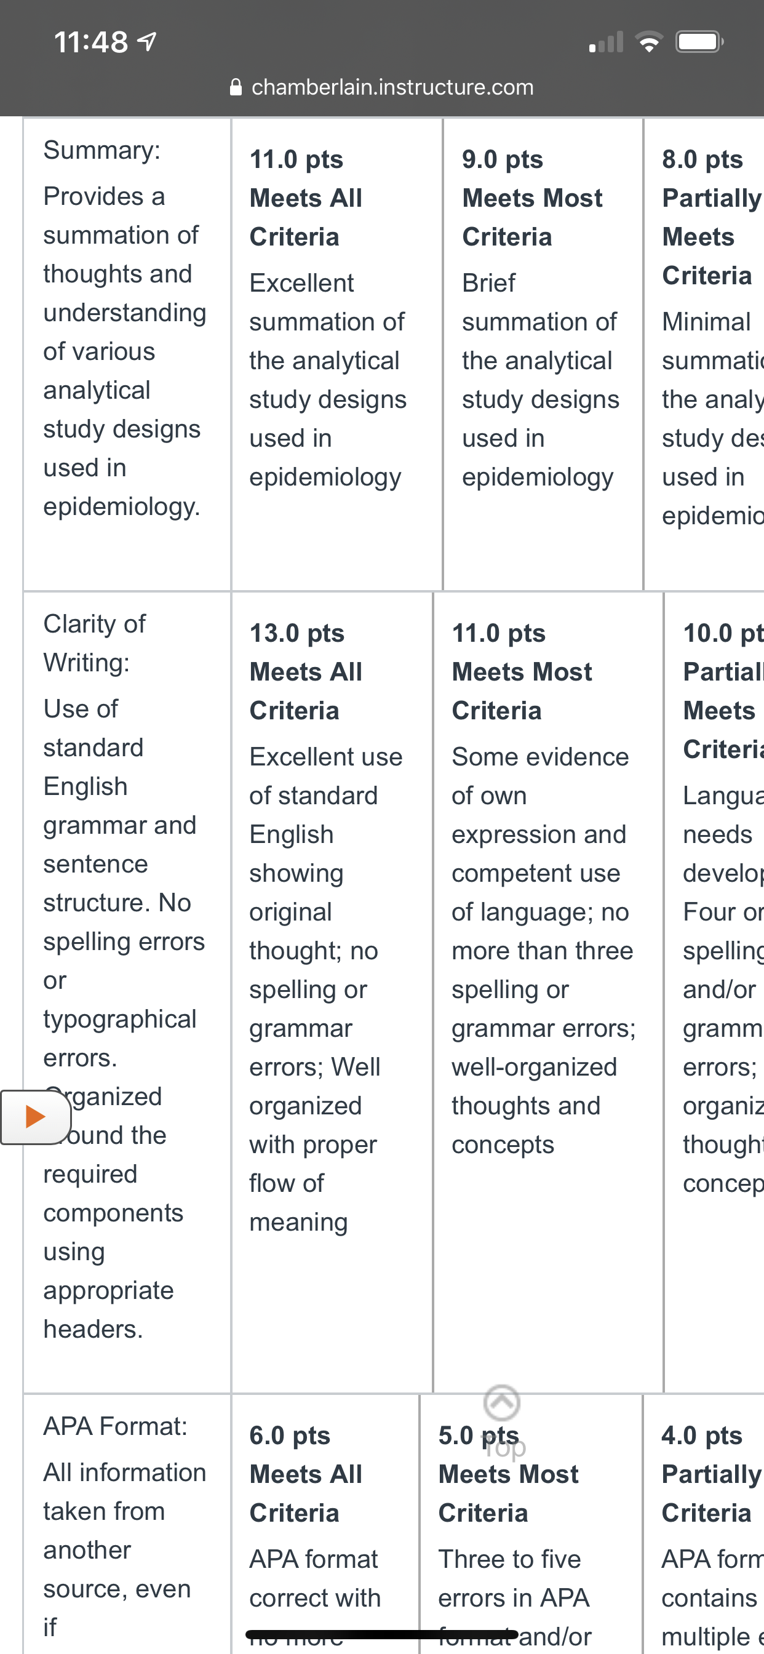Image resolution: width=764 pixels, height=1654 pixels.
Task: Select the Summary 11.0 pts rating cell
Action: pyautogui.click(x=336, y=354)
